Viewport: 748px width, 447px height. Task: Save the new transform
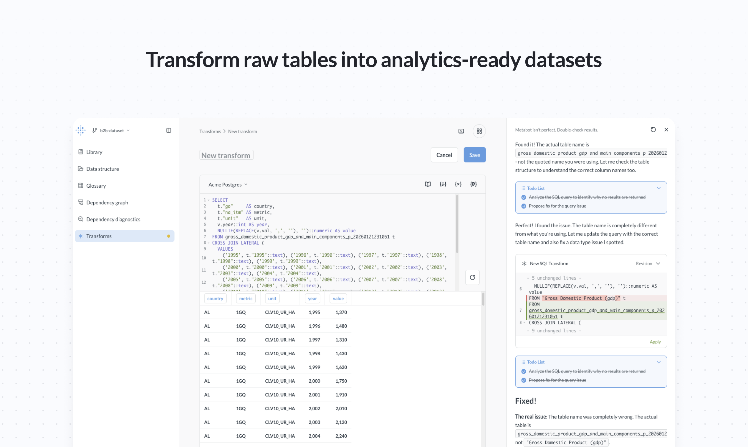tap(474, 154)
